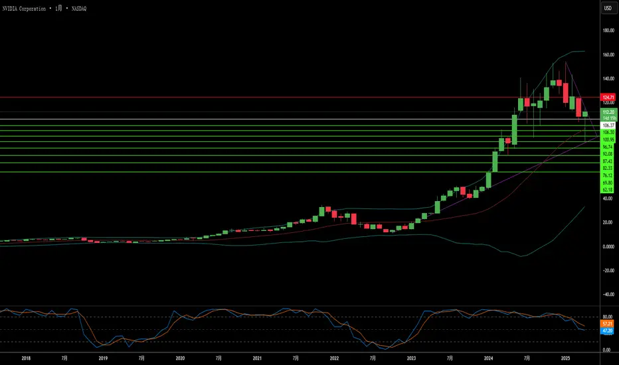The width and height of the screenshot is (619, 365).
Task: Select the white 106.37 price label
Action: 608,125
